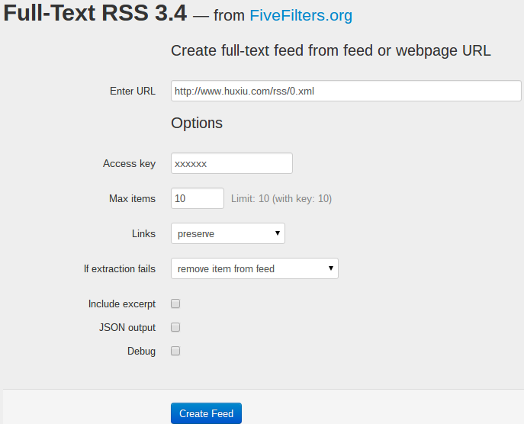
Task: Click the 'Limit: 10 (with key: 10)' hint text
Action: tap(281, 198)
